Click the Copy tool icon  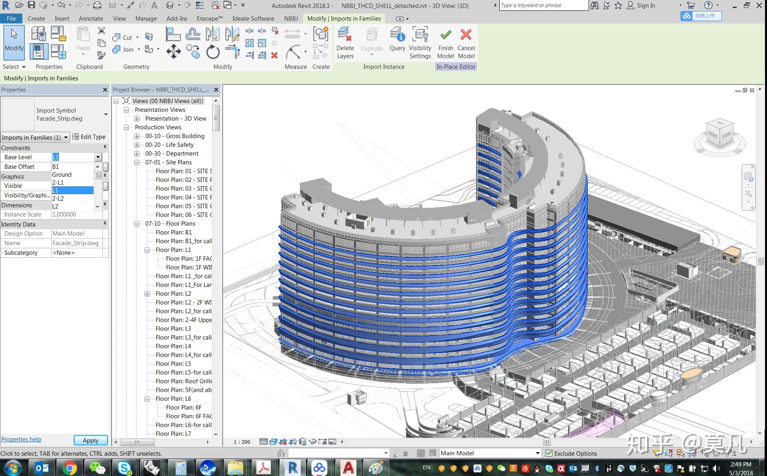coord(193,52)
